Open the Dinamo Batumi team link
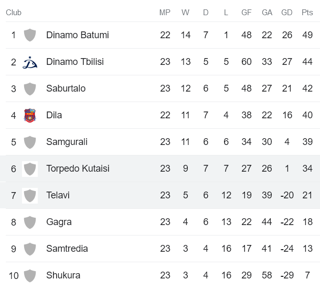The height and width of the screenshot is (291, 320). point(78,35)
